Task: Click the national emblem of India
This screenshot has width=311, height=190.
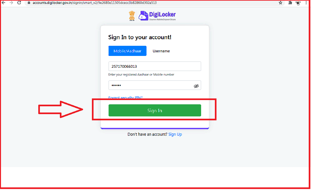Action: 132,16
